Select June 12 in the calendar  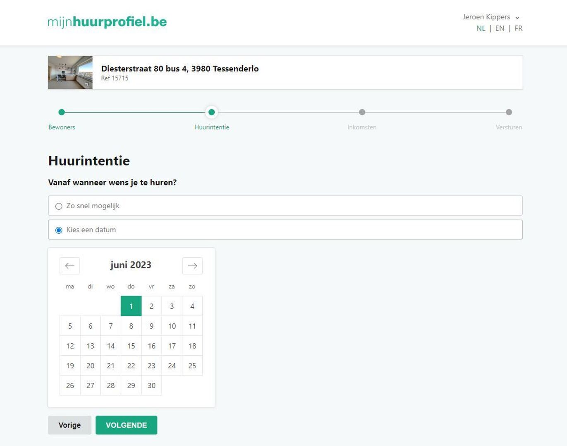click(70, 346)
